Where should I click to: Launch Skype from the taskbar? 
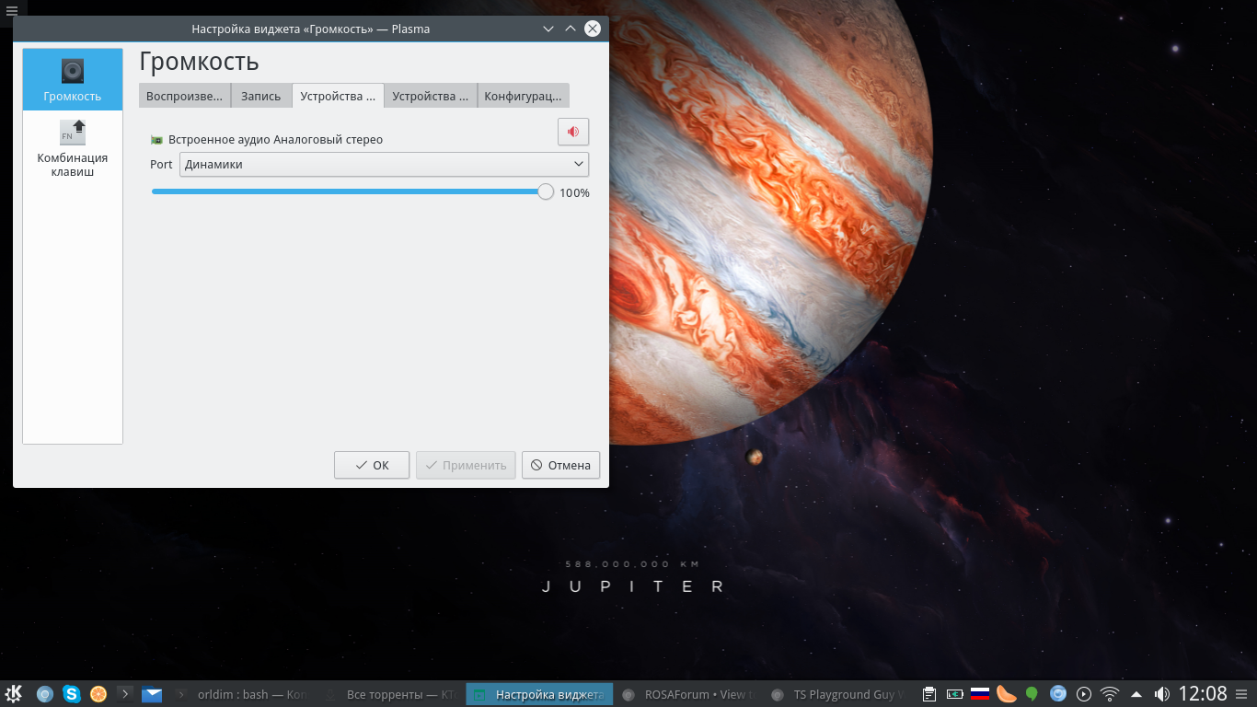(72, 694)
